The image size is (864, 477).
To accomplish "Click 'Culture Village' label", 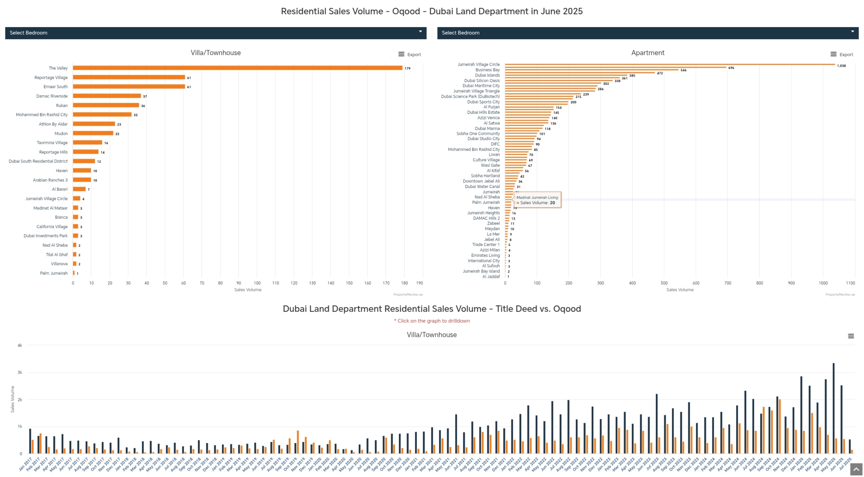I will (486, 160).
